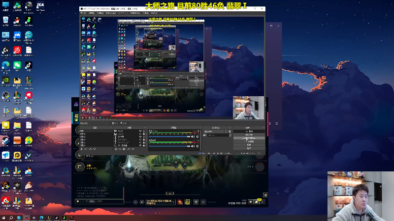Open NetEase Cloud Music desktop icon
Screen dimensions: 394x221
point(17,52)
